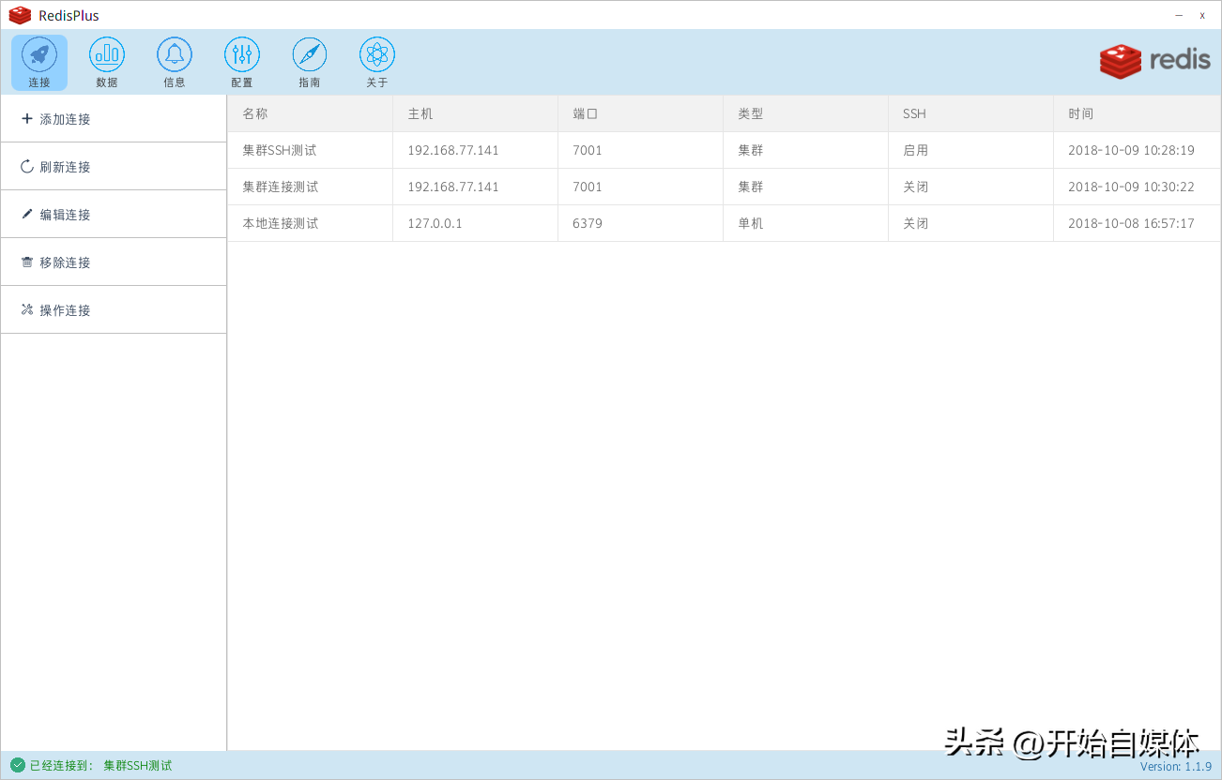The height and width of the screenshot is (780, 1222).
Task: Sort by the 主机 column header
Action: click(x=476, y=113)
